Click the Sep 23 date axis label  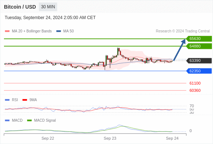pyautogui.click(x=110, y=138)
